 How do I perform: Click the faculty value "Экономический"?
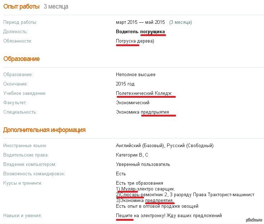pyautogui.click(x=133, y=103)
